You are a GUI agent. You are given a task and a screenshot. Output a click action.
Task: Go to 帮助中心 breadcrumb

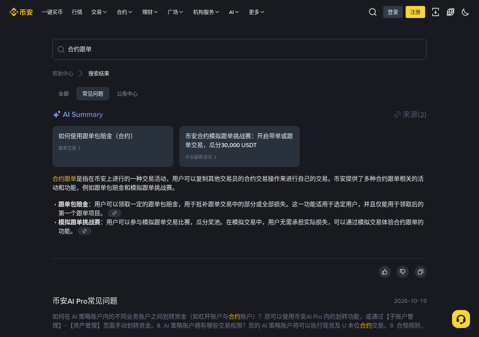tap(63, 73)
